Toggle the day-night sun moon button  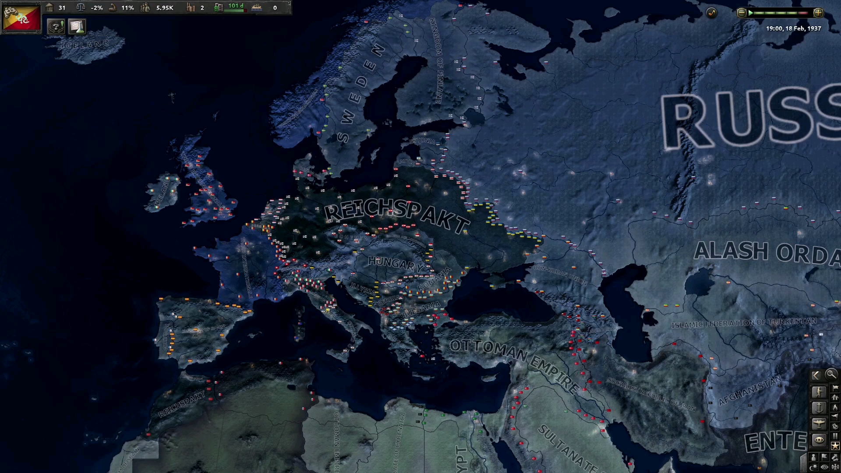[x=813, y=467]
